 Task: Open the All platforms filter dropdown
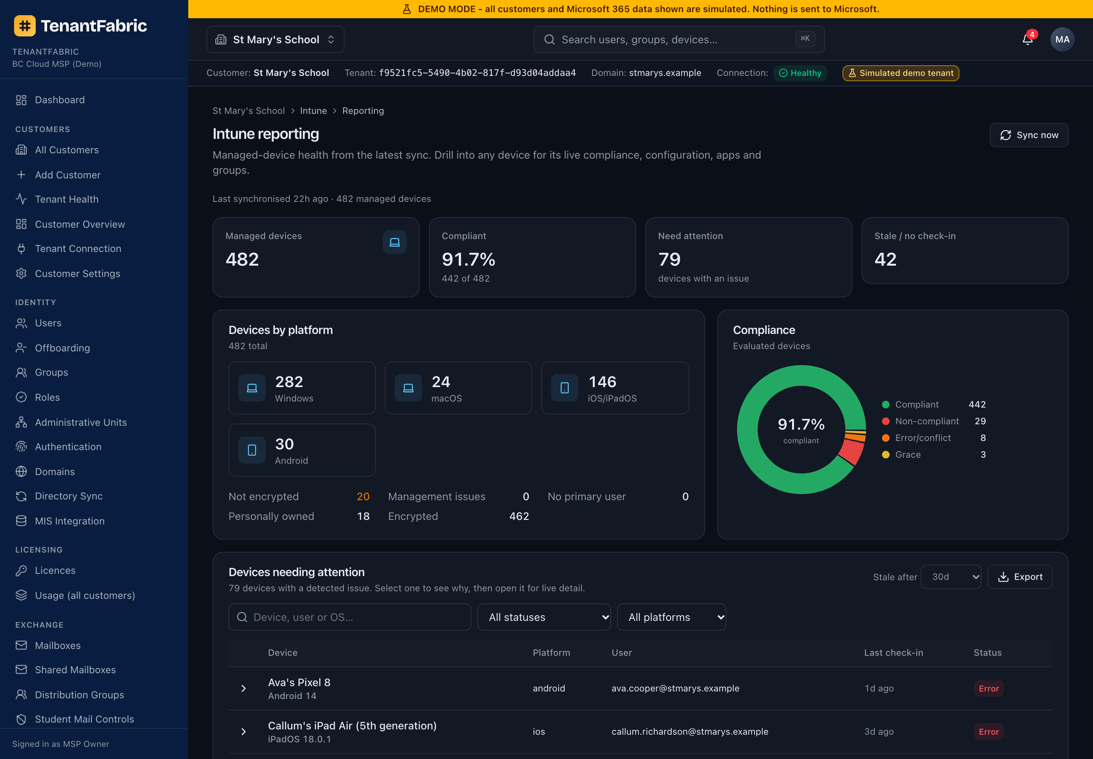tap(671, 617)
